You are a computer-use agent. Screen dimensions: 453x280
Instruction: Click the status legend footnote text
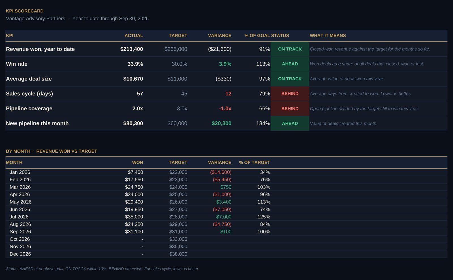click(102, 269)
